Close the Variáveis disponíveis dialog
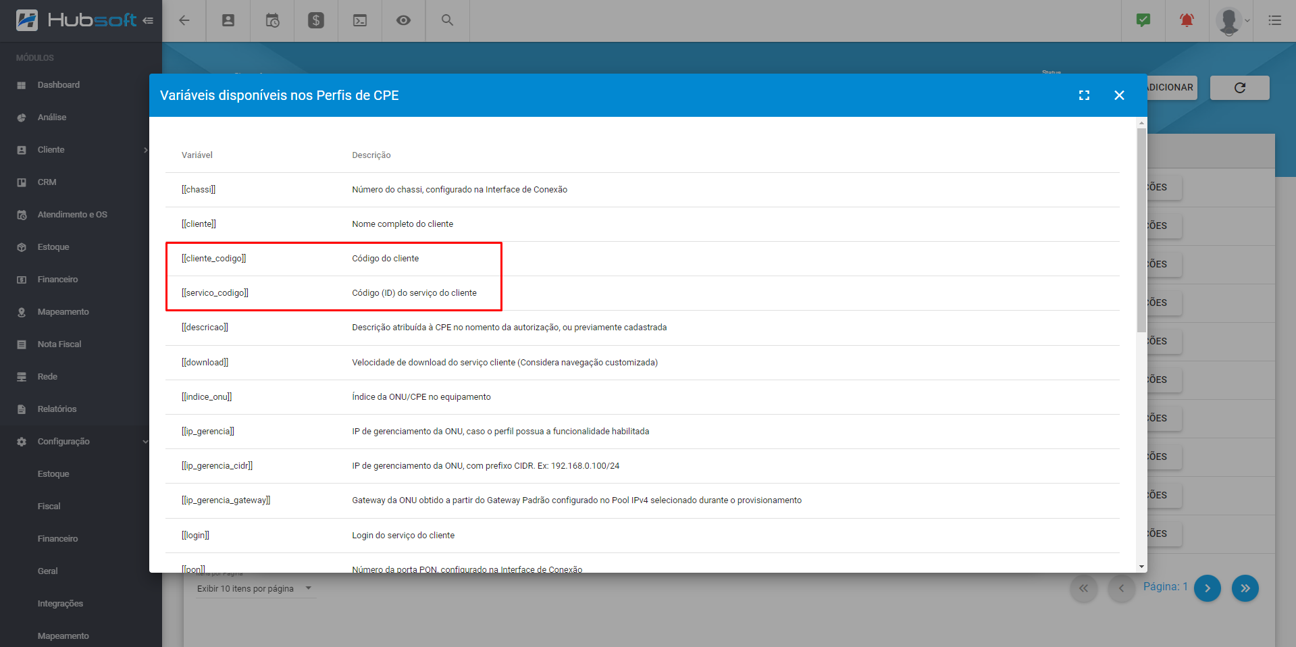This screenshot has height=647, width=1296. pyautogui.click(x=1119, y=95)
